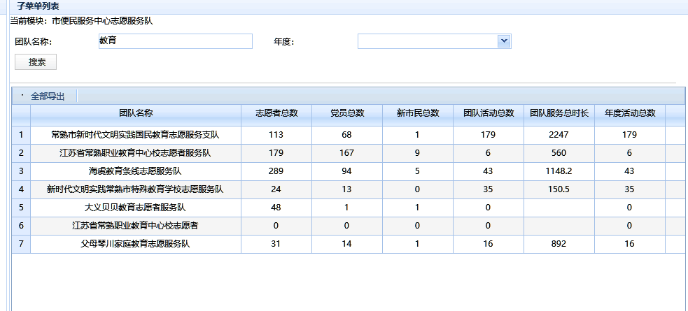Click party member count 13 in row 4
The image size is (688, 311).
click(x=346, y=189)
